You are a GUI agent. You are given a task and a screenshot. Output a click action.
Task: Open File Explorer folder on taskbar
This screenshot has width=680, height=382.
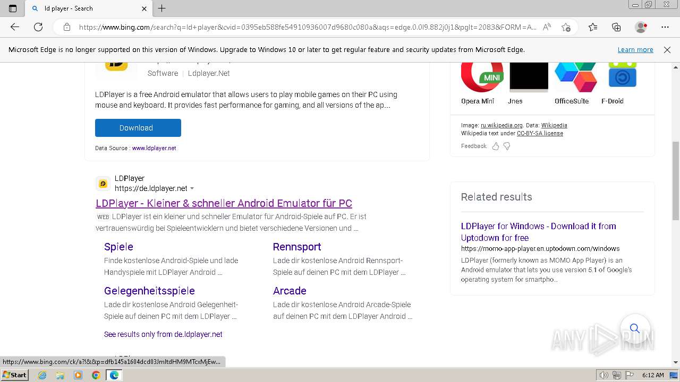point(60,375)
